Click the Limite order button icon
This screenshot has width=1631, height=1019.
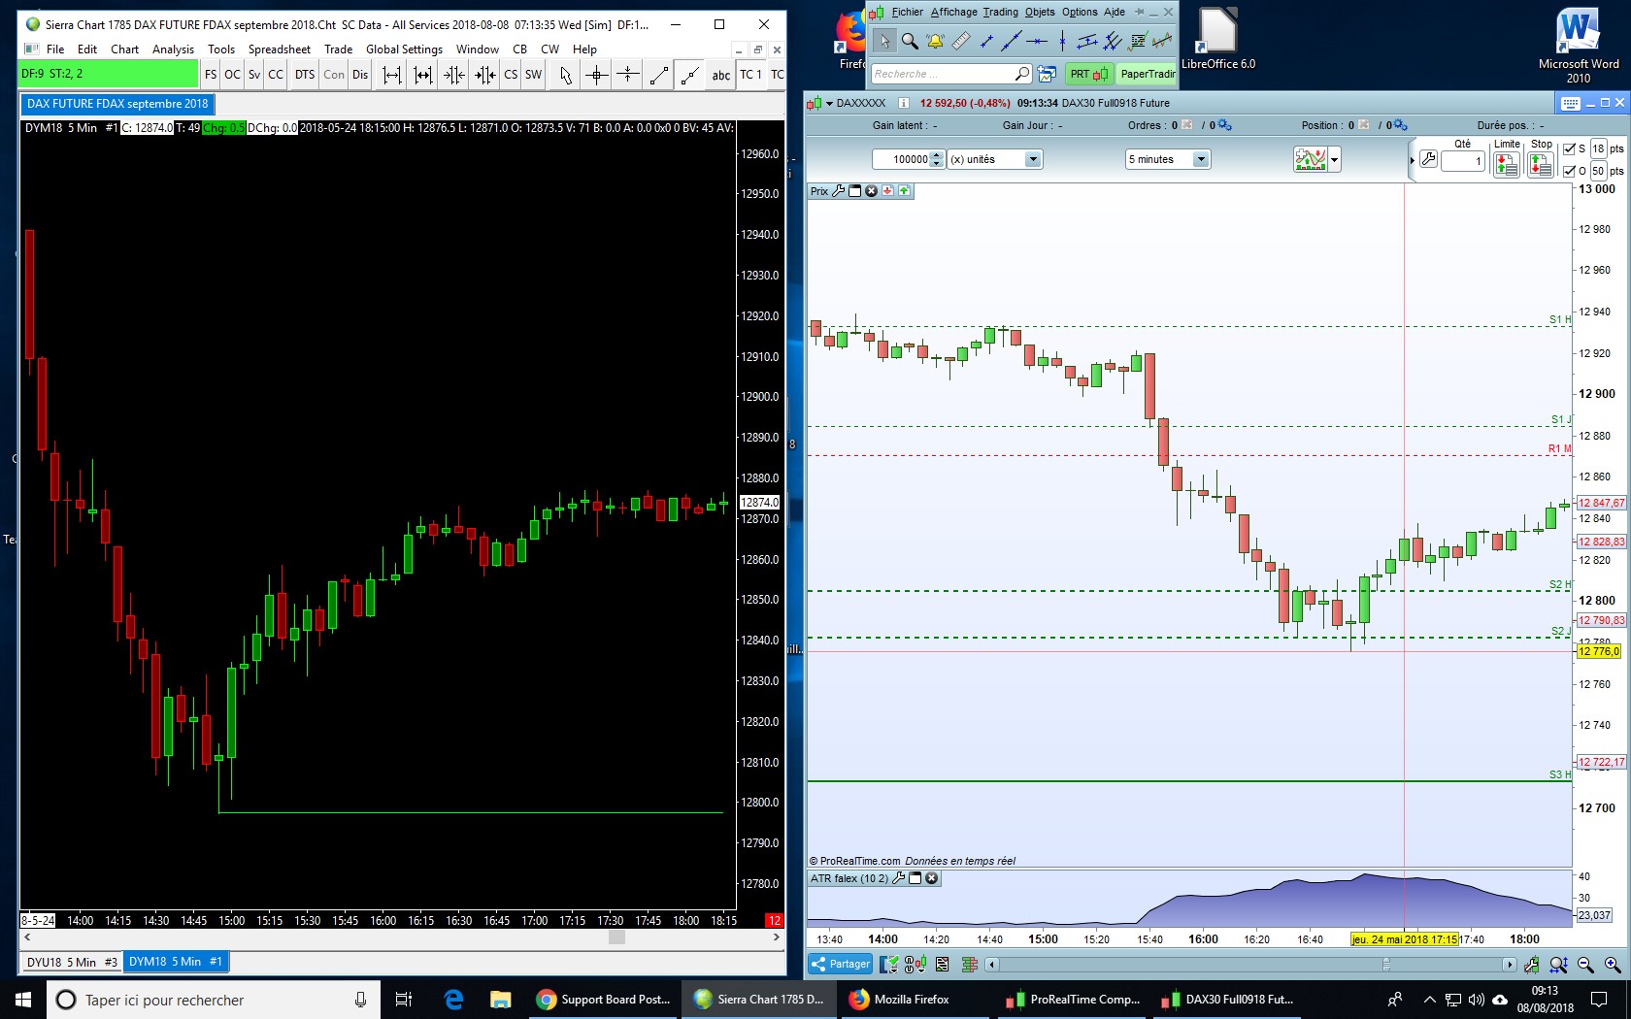1507,166
